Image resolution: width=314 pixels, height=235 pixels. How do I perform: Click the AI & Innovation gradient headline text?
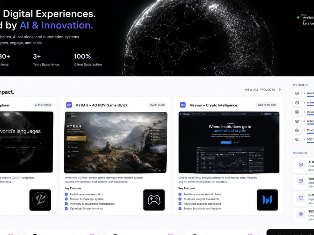coord(56,25)
